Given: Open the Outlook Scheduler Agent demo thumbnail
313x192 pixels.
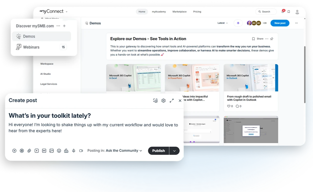Looking at the screenshot, I should pos(202,129).
